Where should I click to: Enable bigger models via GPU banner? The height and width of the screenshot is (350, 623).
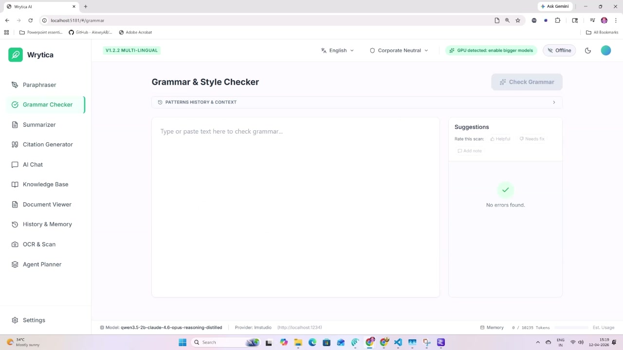tap(491, 50)
